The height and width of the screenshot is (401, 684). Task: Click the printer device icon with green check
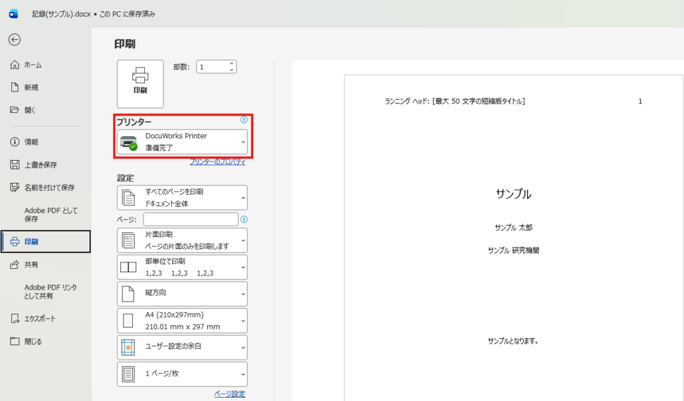(129, 143)
